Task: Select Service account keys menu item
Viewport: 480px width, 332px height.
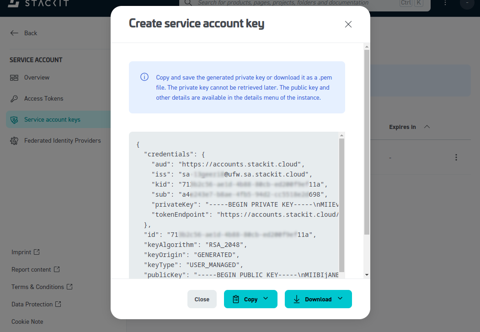Action: (x=58, y=119)
